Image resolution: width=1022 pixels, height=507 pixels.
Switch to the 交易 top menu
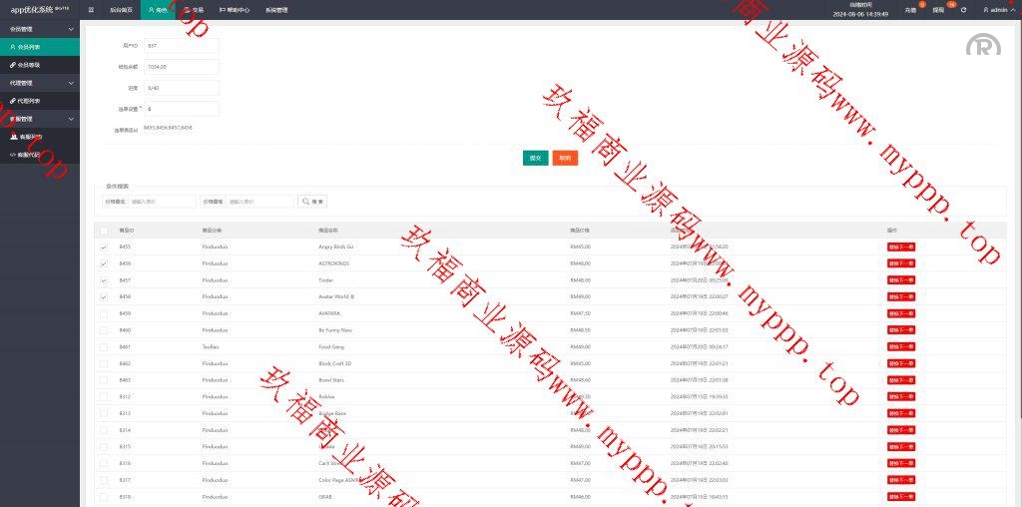194,10
